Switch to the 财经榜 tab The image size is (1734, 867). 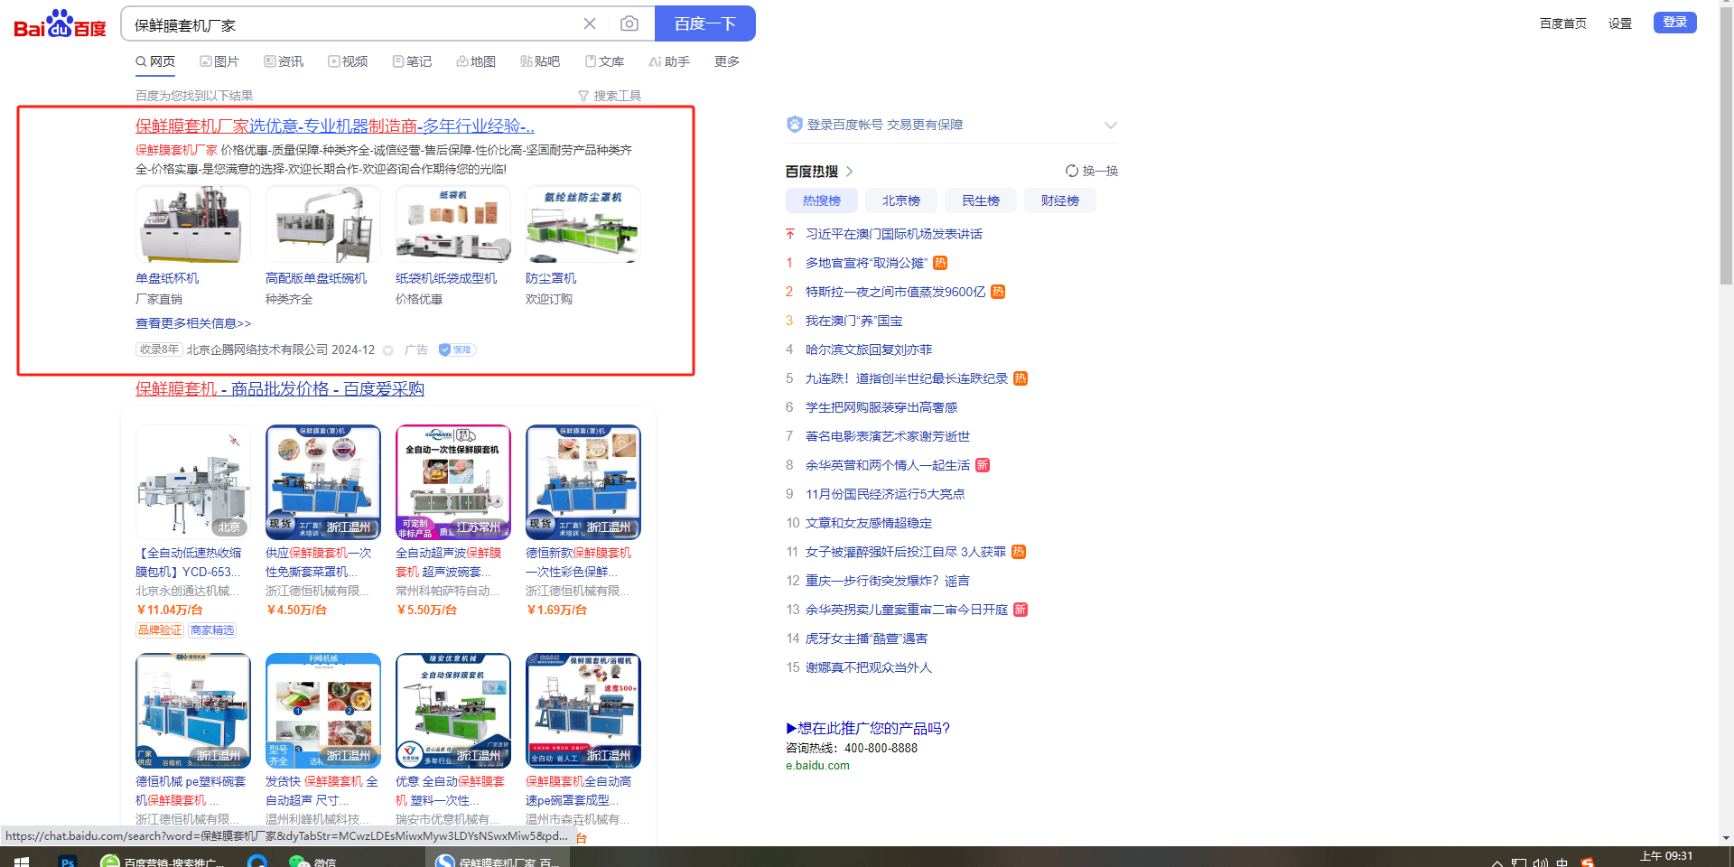(1059, 200)
